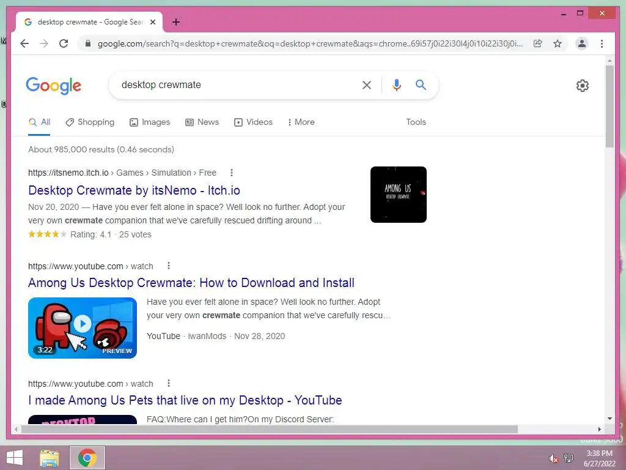Click the Rating: 4.1 · 25 votes text

111,234
